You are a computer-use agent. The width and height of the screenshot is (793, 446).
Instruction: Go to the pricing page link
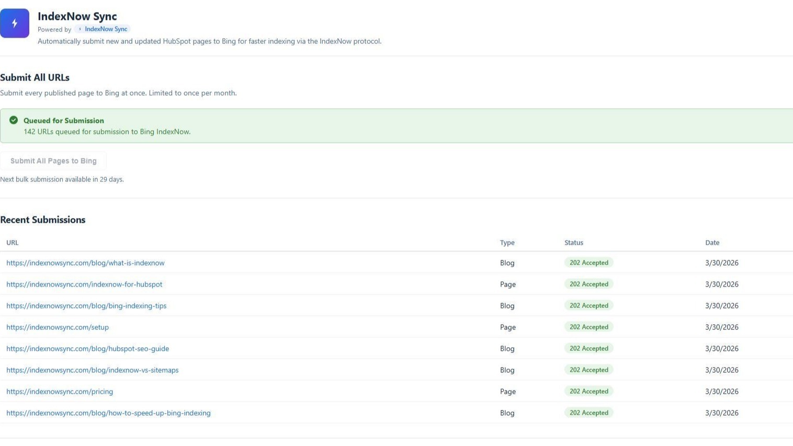60,392
